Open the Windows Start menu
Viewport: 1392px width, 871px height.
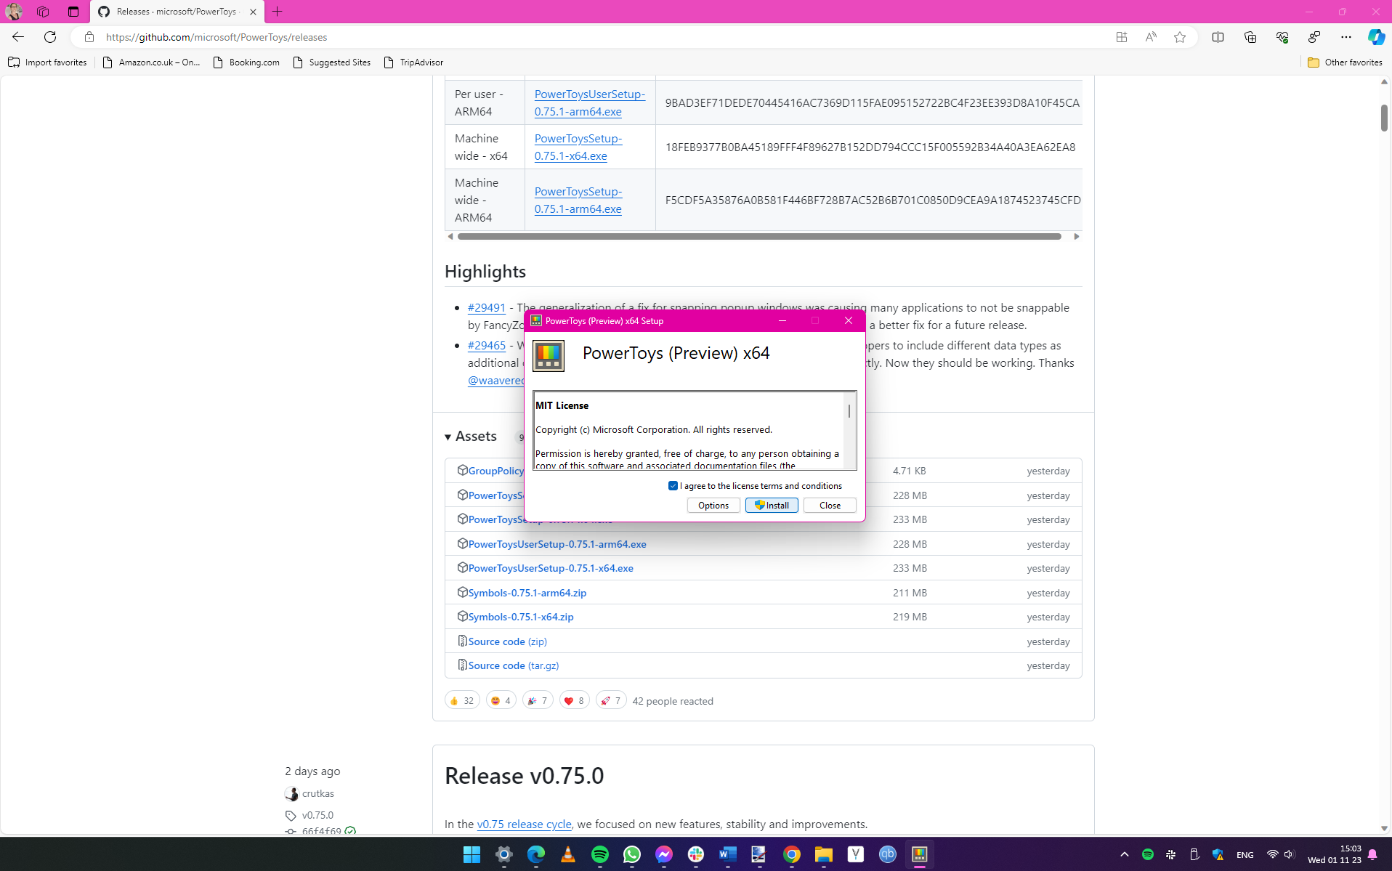click(x=472, y=854)
